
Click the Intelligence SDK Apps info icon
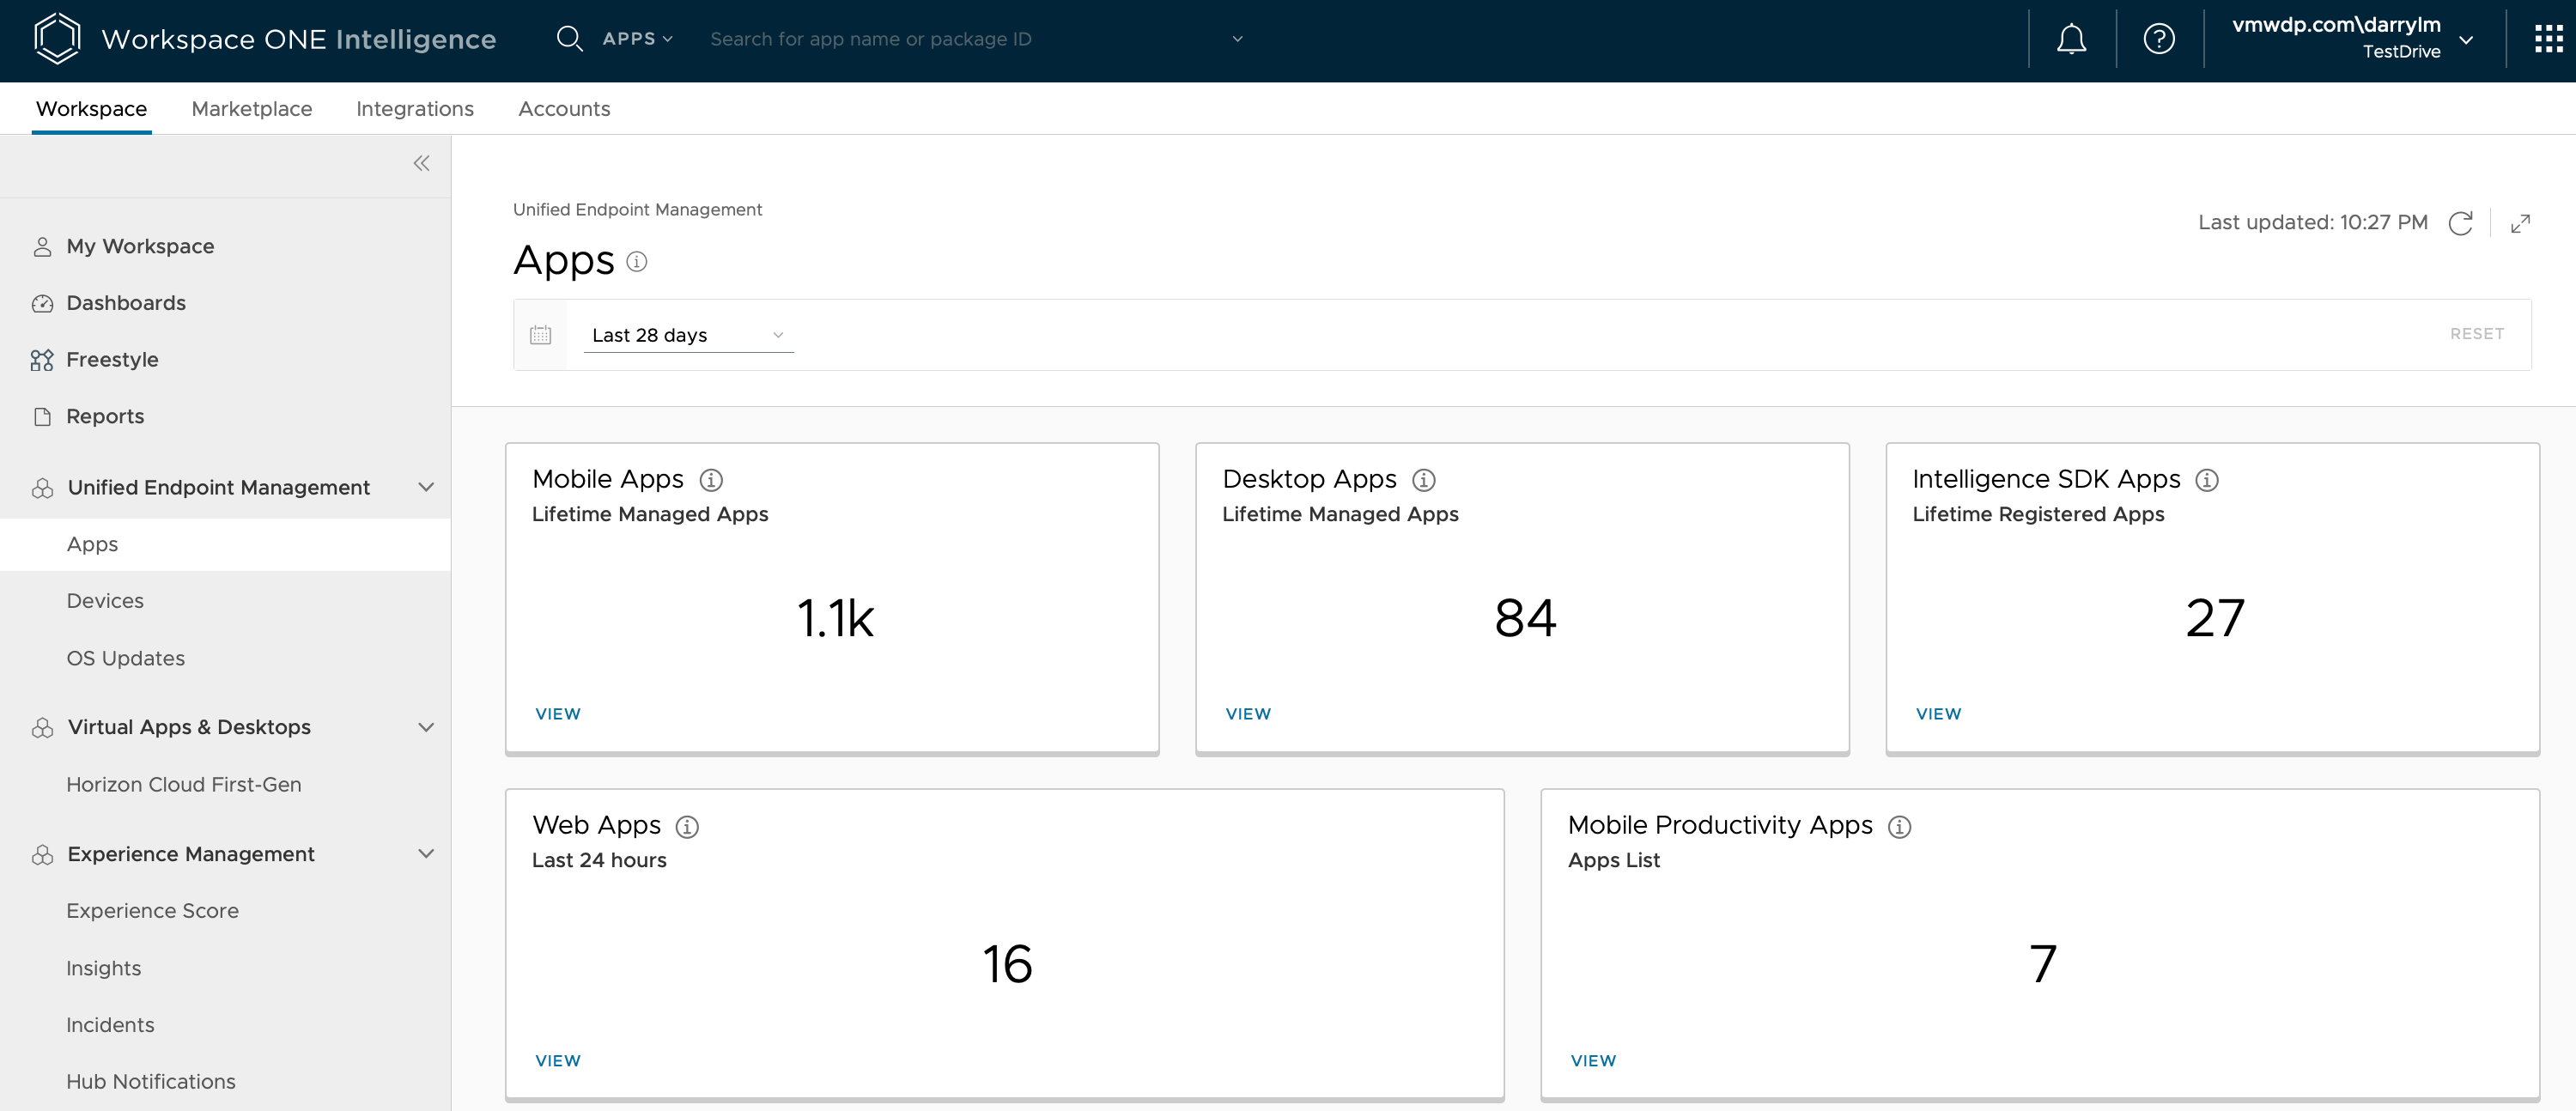tap(2206, 480)
